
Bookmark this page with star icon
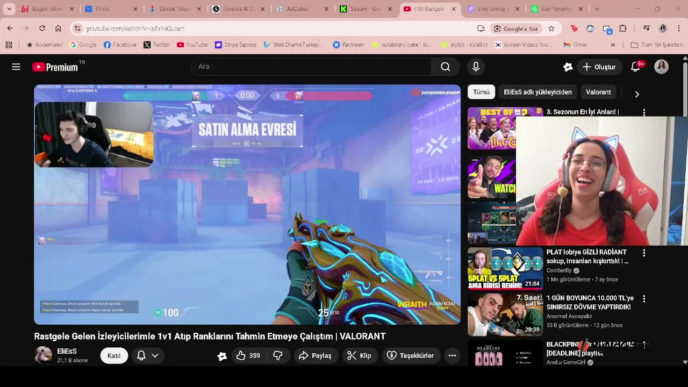click(x=551, y=28)
